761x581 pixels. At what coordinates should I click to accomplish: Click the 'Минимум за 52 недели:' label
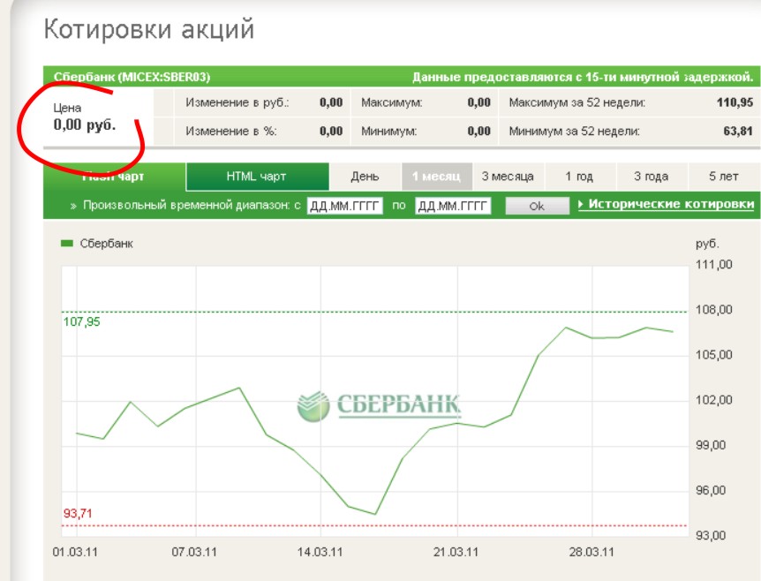point(574,131)
